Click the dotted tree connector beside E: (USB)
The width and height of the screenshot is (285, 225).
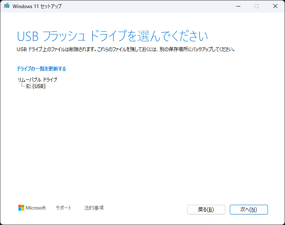pyautogui.click(x=23, y=86)
